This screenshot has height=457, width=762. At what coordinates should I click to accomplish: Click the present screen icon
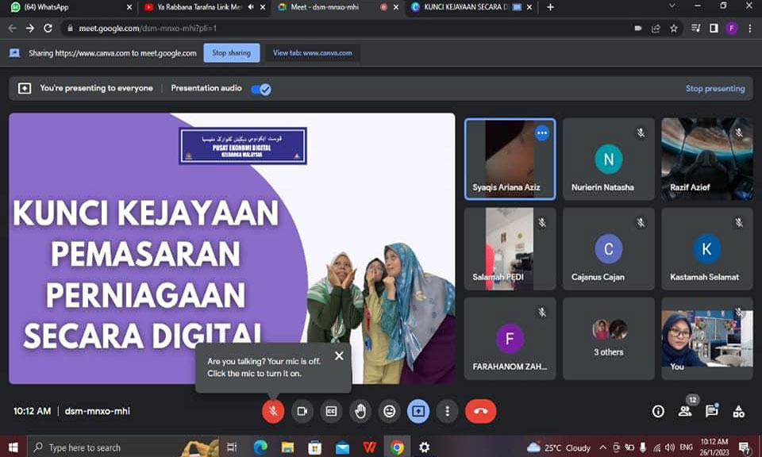click(x=418, y=411)
